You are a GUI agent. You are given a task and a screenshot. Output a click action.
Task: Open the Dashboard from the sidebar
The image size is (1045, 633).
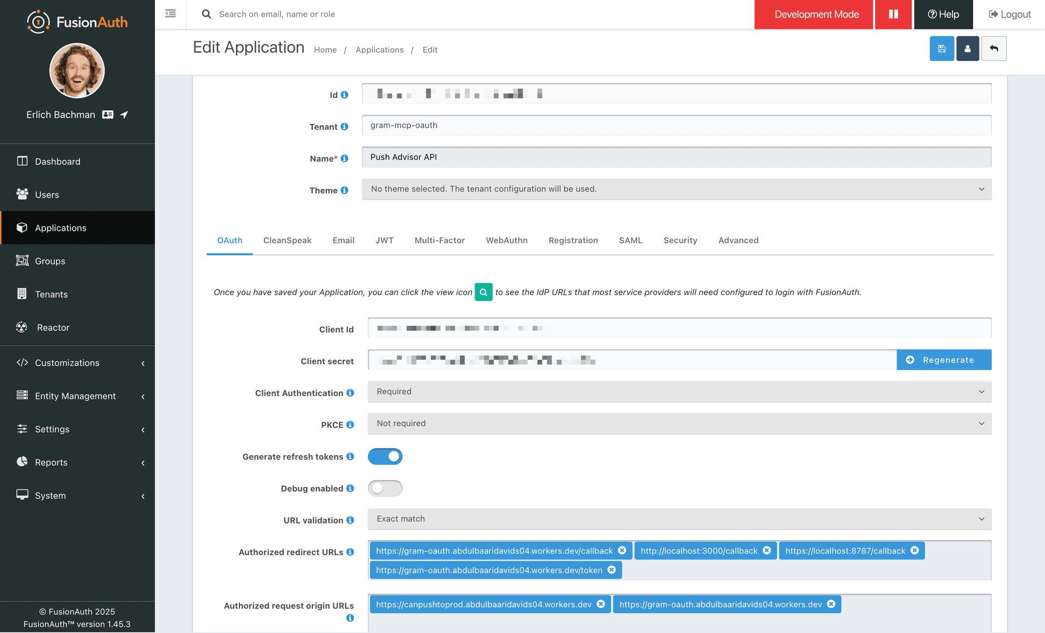point(57,161)
